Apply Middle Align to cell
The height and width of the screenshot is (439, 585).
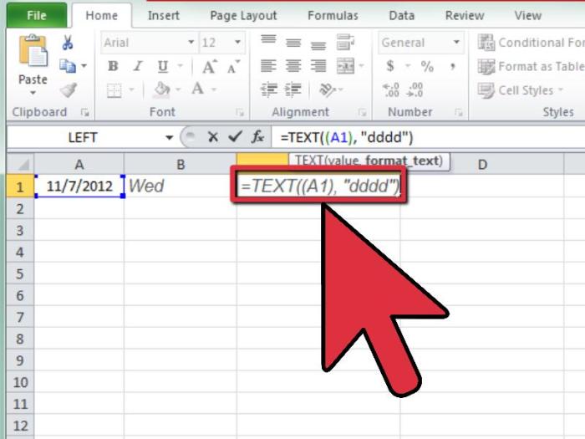click(x=293, y=43)
